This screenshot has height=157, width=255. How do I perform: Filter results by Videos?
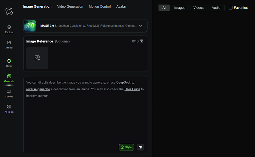pos(198,8)
